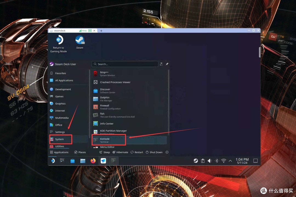
Task: Open Dolphin file manager from the taskbar
Action: click(x=83, y=161)
